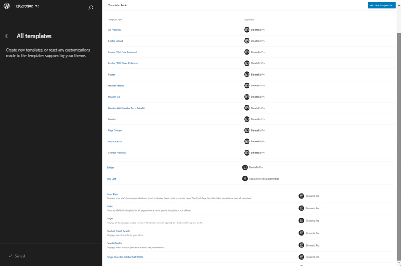Click the scrollbar up arrow
This screenshot has height=266, width=401.
tap(399, 5)
